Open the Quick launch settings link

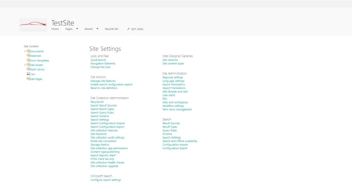(98, 60)
